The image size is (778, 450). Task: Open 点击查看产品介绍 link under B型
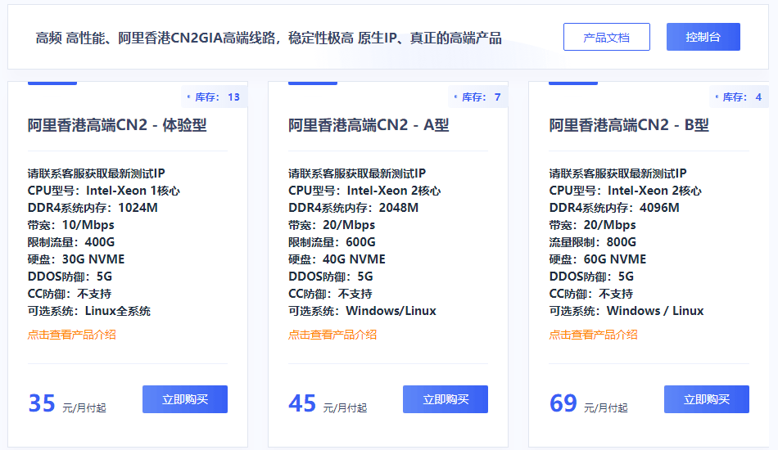[x=593, y=335]
